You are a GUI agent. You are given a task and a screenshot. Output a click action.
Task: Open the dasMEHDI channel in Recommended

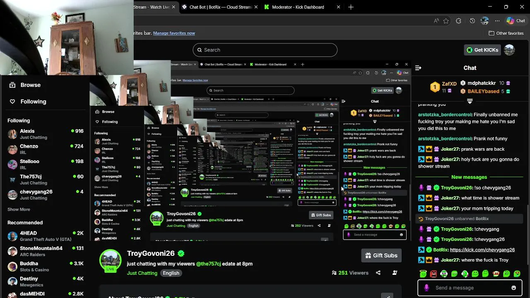click(46, 294)
